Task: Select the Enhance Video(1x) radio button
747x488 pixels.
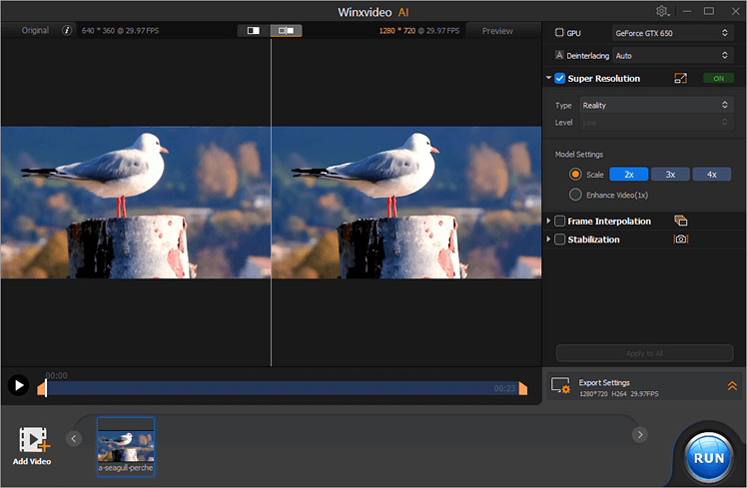Action: pos(575,195)
